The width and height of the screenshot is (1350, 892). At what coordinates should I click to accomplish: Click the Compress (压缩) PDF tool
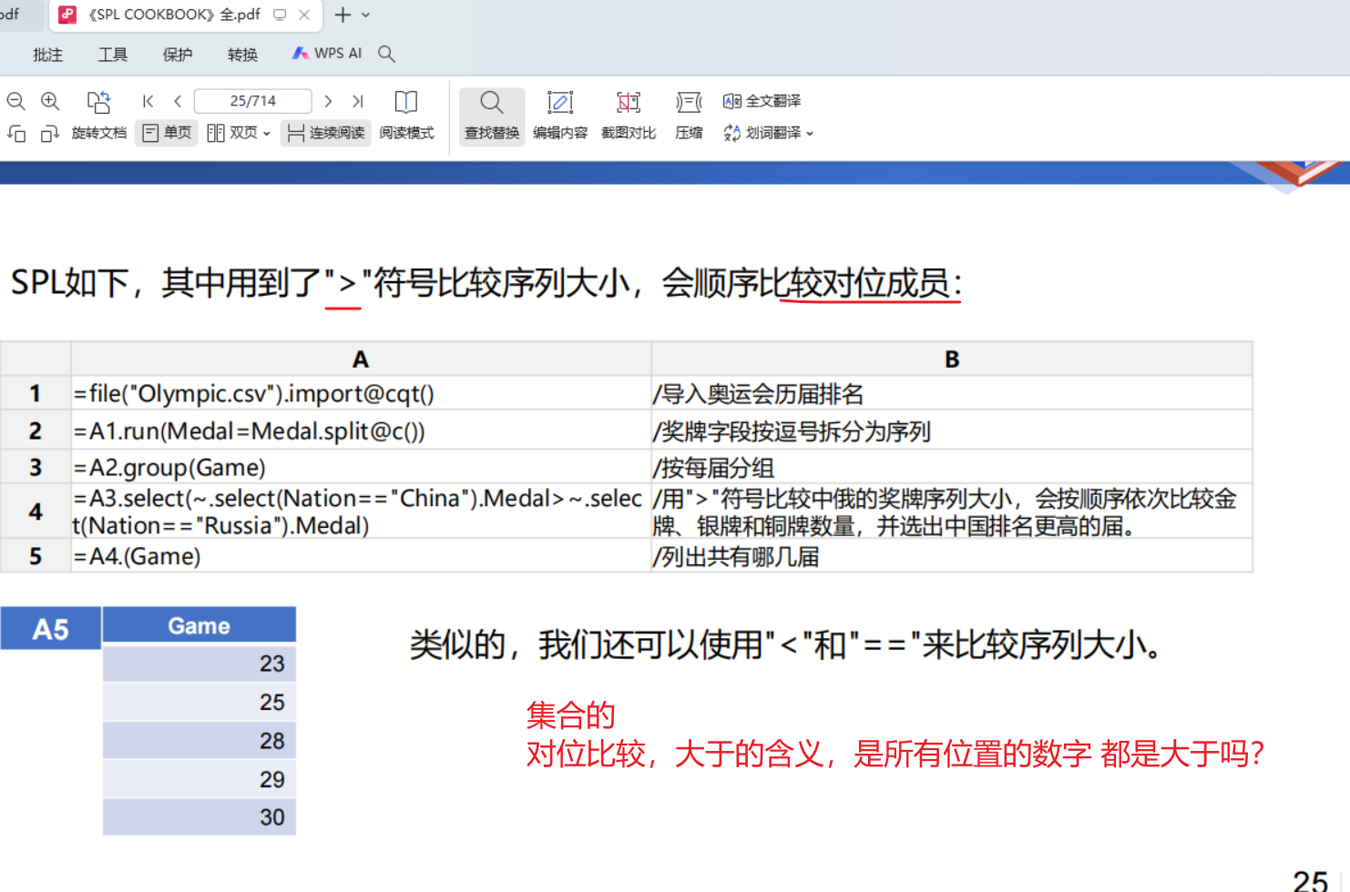[689, 116]
